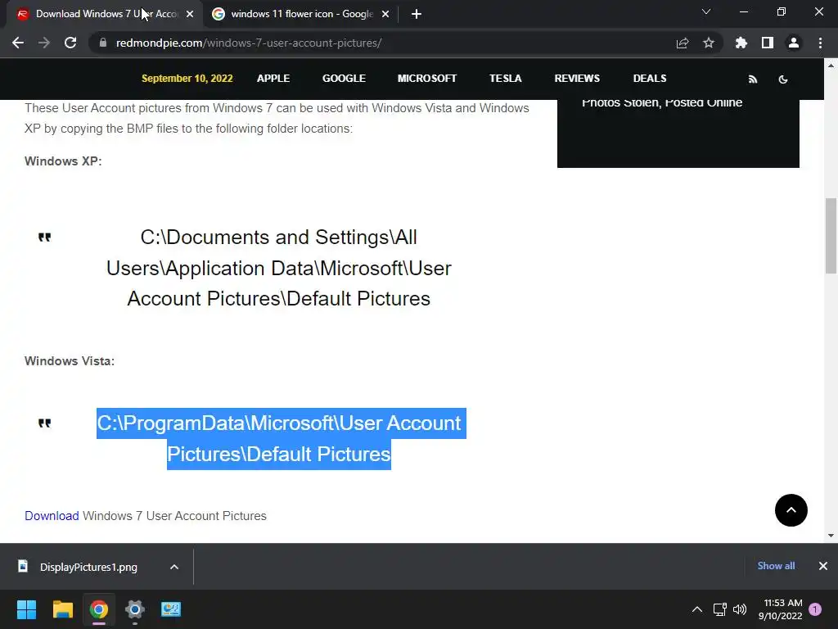This screenshot has width=838, height=629.
Task: Click the 'Windows XP:' heading
Action: [63, 161]
